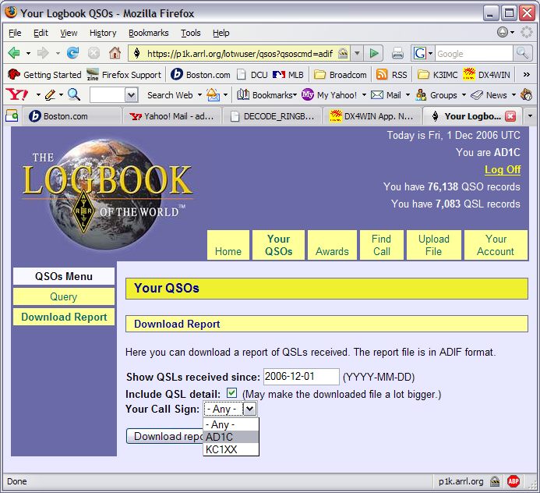
Task: Open the Awards page tab
Action: (x=332, y=245)
